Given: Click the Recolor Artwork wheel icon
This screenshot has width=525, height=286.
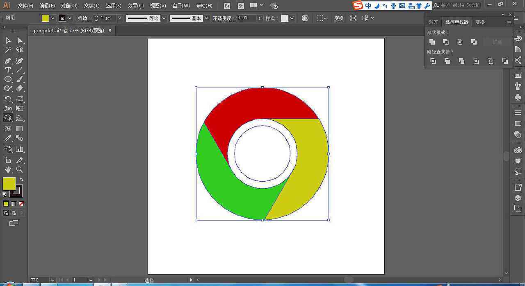Looking at the screenshot, I should pos(305,18).
